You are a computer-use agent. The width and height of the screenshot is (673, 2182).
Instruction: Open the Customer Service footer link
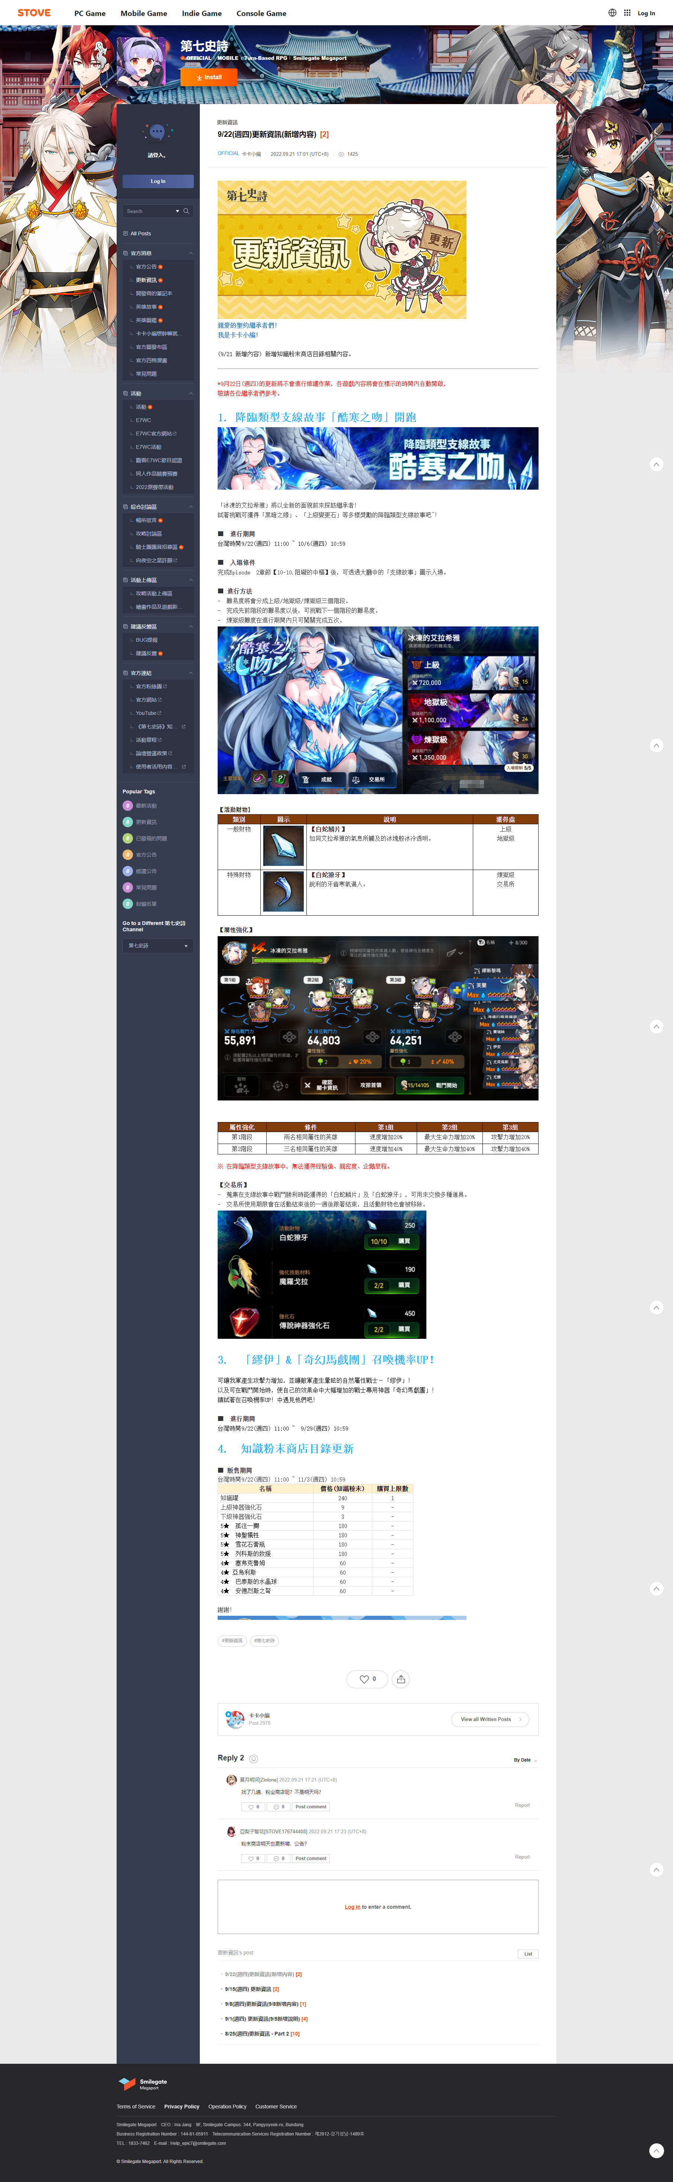coord(276,2107)
